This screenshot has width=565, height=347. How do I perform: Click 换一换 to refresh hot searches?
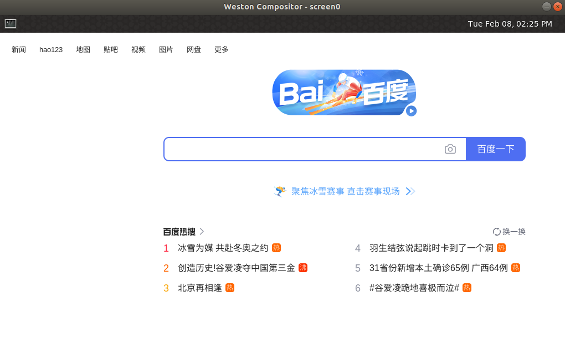(x=514, y=232)
